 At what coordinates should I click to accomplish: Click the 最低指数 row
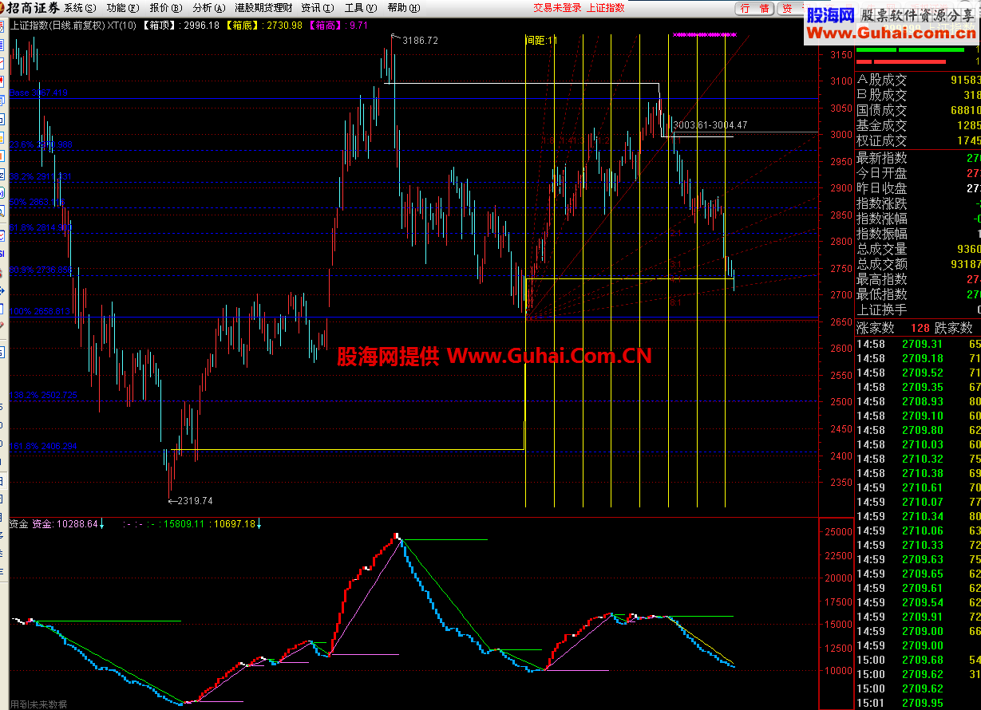click(x=918, y=294)
